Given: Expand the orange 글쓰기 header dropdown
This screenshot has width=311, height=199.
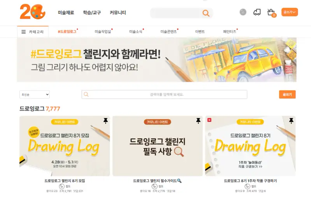Looking at the screenshot, I should click(x=290, y=12).
